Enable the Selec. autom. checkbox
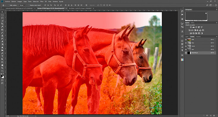This screenshot has width=218, height=117. point(9,5)
